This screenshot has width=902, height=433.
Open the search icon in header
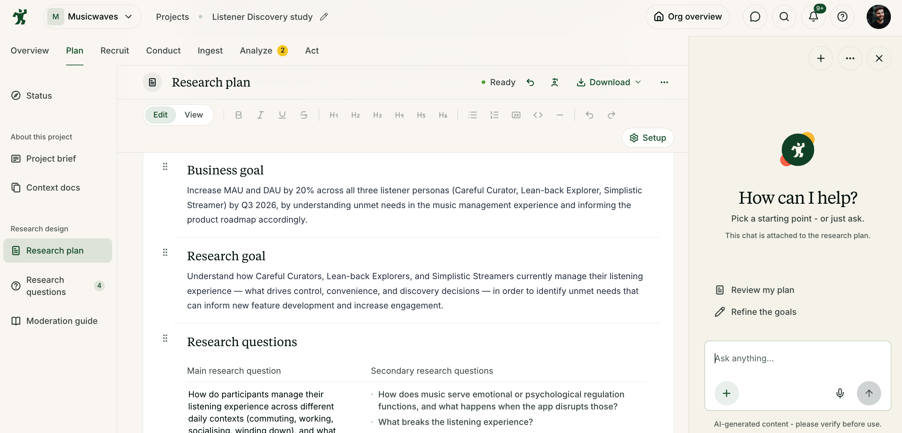click(784, 16)
